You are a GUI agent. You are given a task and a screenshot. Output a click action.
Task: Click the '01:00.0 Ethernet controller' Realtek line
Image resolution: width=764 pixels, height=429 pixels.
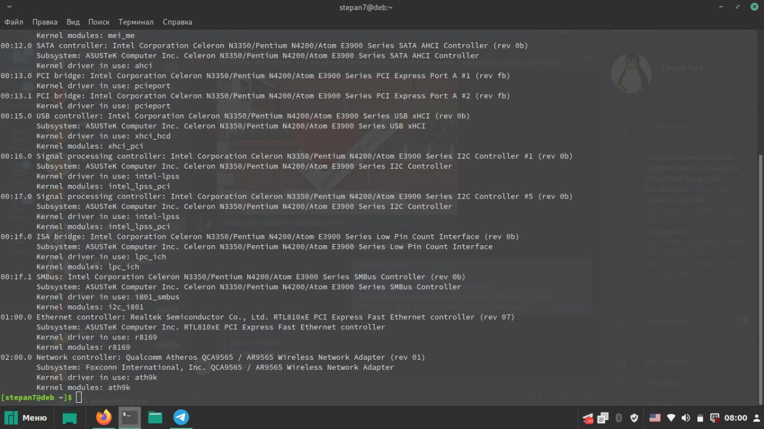tap(257, 317)
